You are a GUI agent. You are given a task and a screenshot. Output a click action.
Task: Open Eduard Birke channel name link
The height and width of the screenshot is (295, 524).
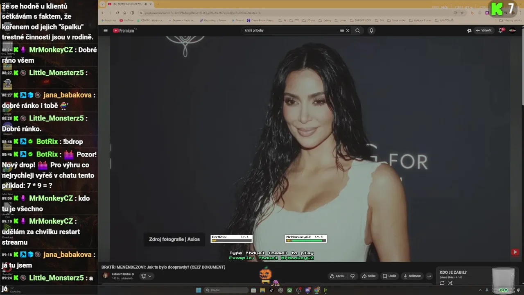coord(121,274)
